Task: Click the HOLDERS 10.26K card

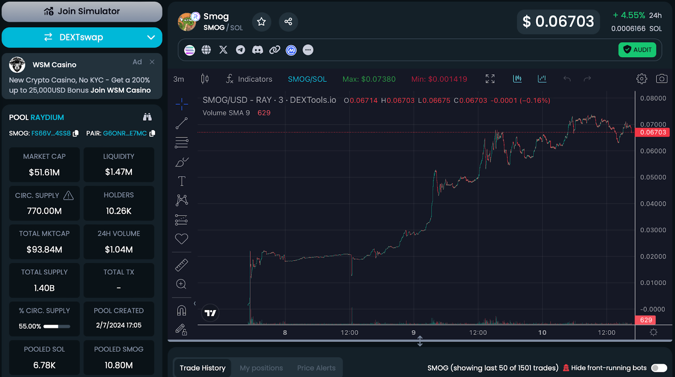Action: coord(119,203)
